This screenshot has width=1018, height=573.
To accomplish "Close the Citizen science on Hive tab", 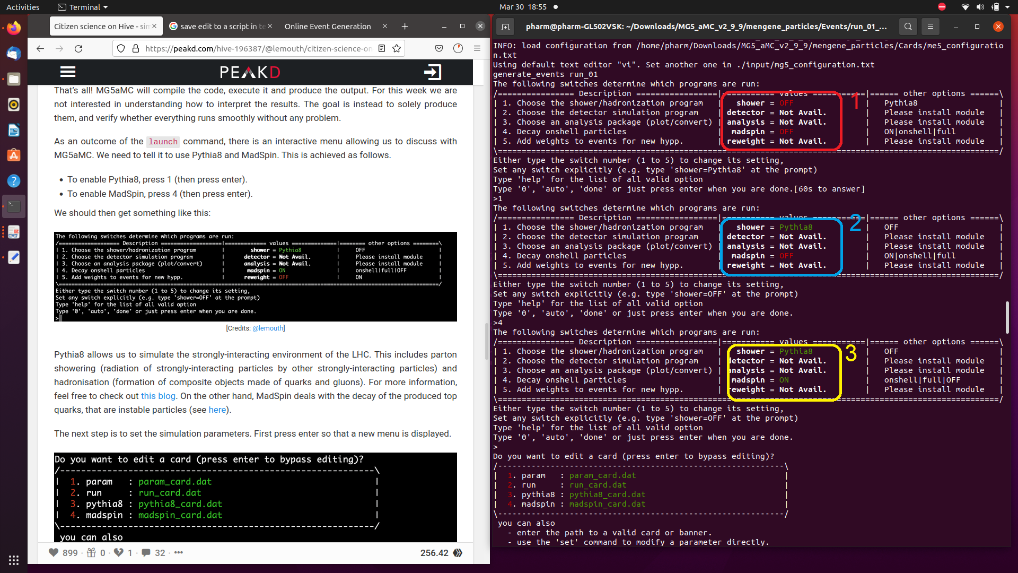I will click(154, 26).
